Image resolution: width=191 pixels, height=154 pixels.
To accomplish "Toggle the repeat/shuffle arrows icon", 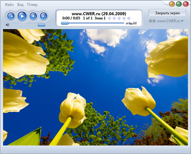I will [127, 23].
